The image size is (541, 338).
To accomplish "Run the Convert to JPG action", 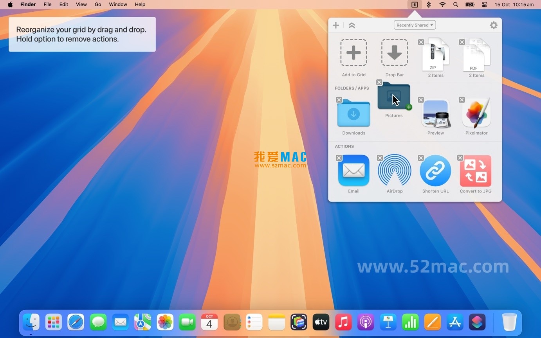I will (x=475, y=170).
